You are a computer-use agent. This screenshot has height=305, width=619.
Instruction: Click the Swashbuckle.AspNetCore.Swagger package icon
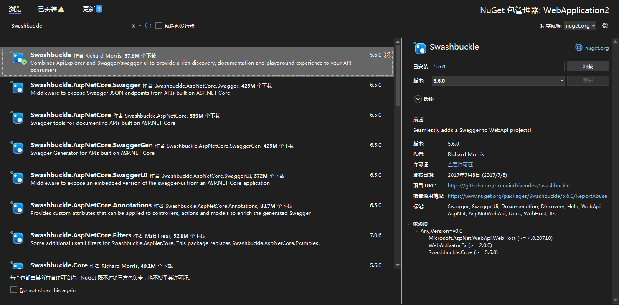[18, 88]
